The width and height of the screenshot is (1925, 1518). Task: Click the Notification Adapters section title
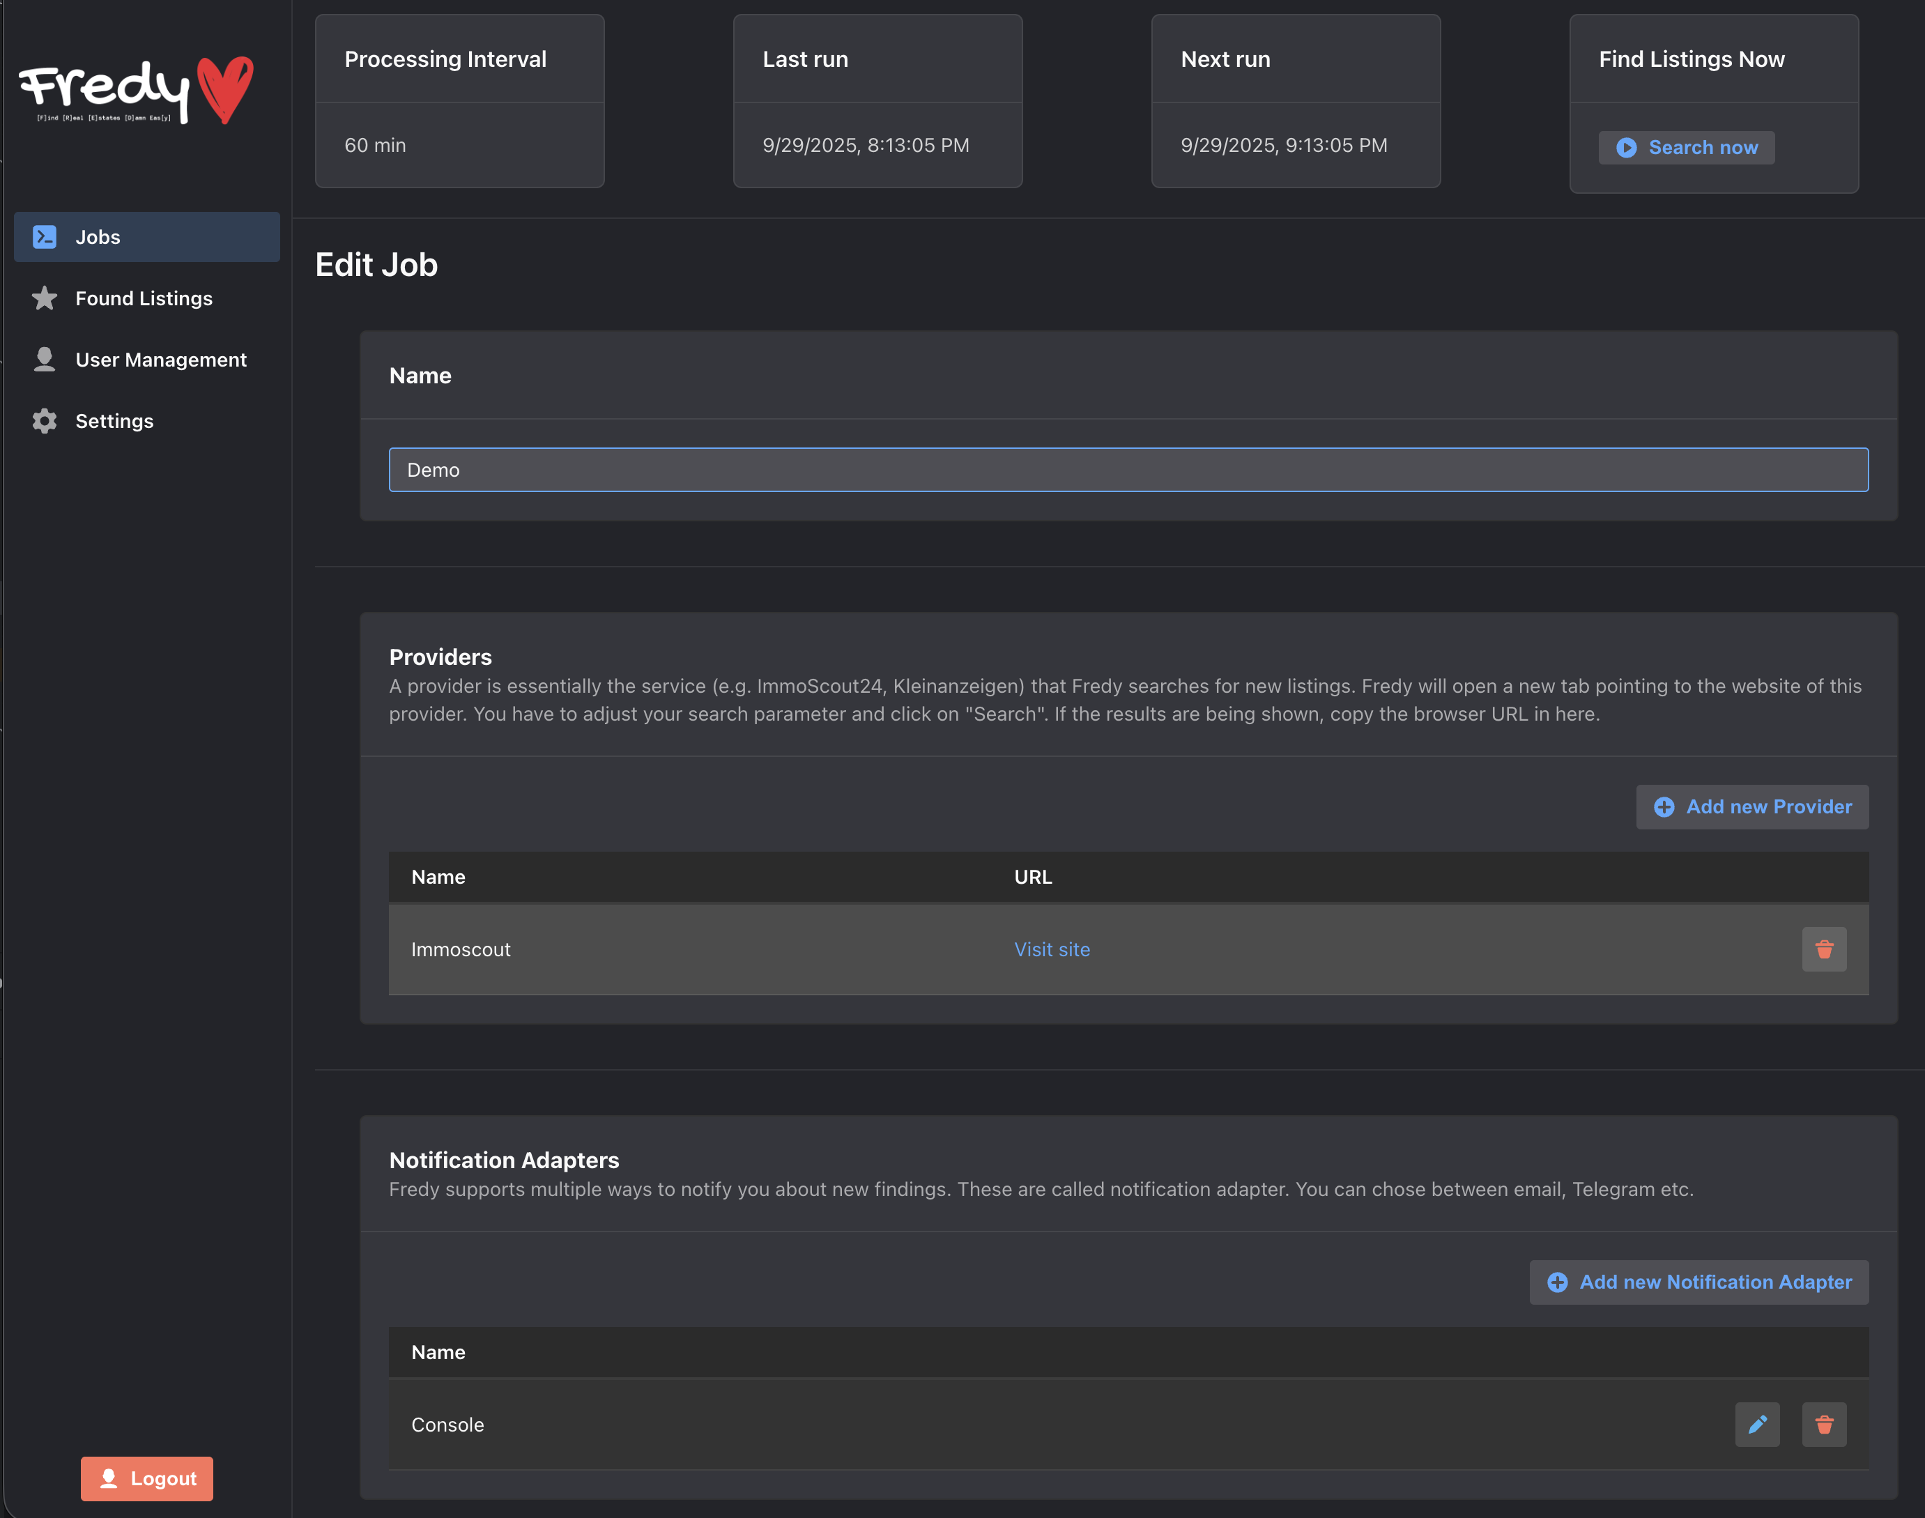pos(505,1160)
